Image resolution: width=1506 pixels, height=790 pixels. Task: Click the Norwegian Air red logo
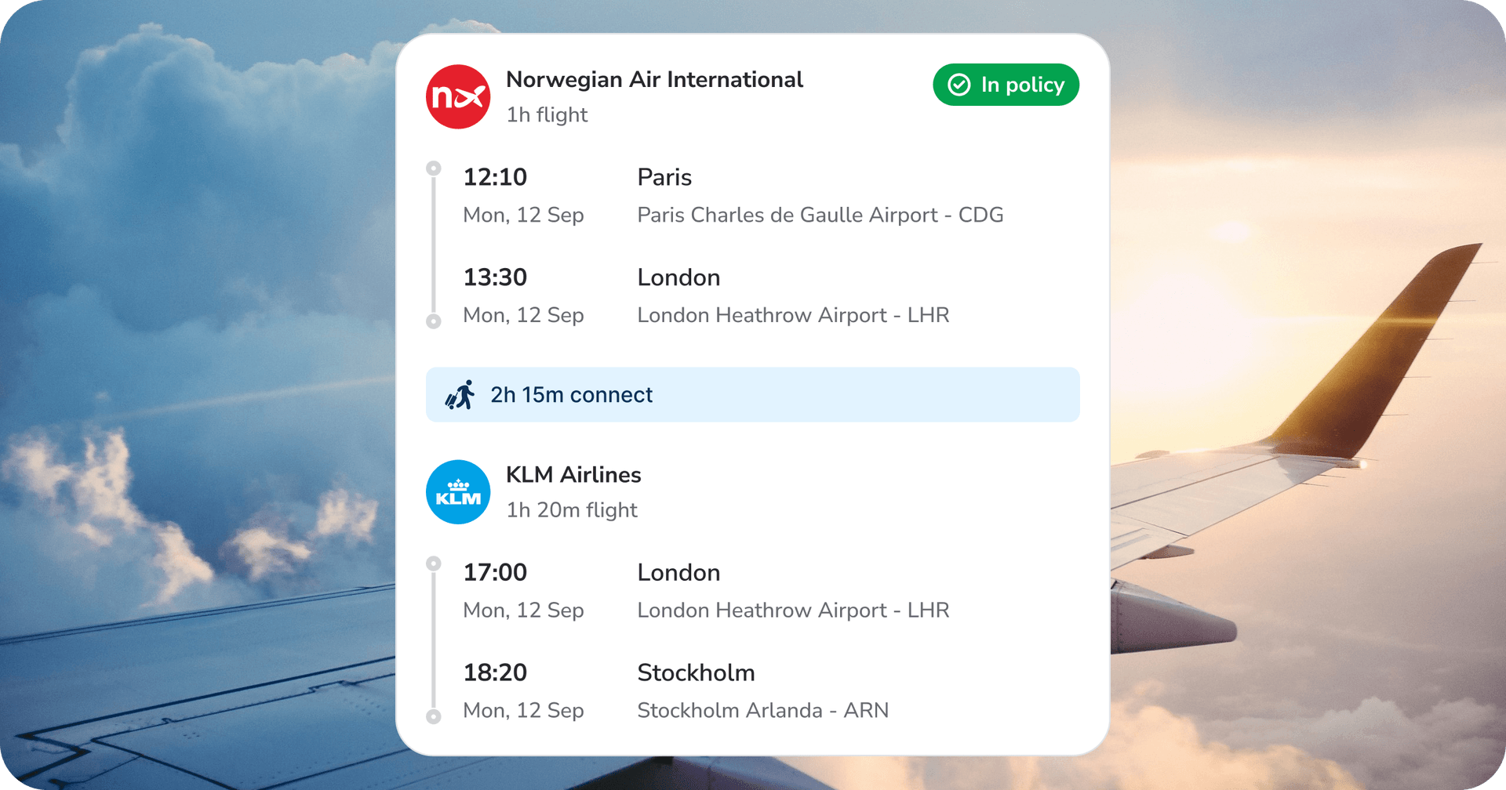pyautogui.click(x=458, y=96)
